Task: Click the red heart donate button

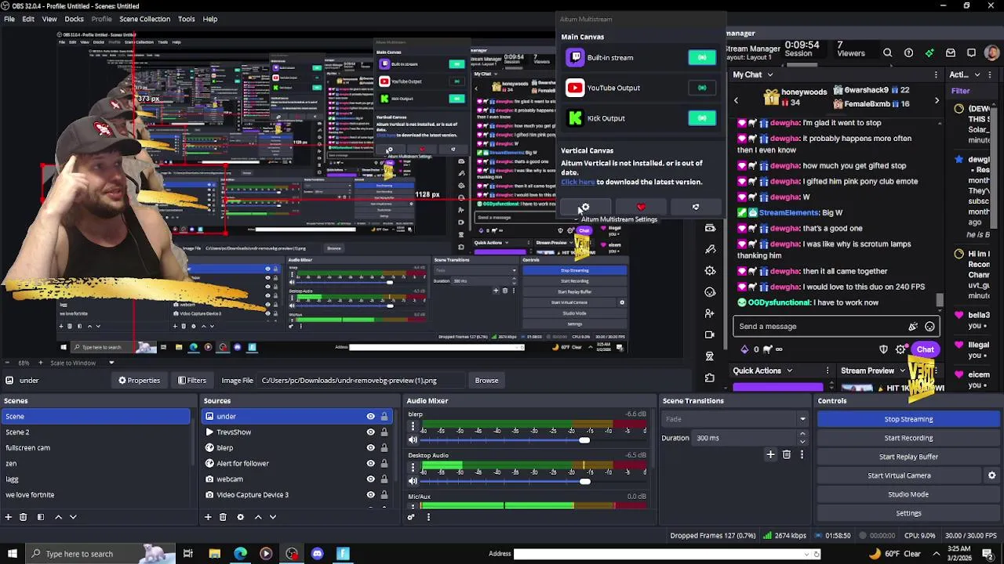Action: click(x=641, y=207)
